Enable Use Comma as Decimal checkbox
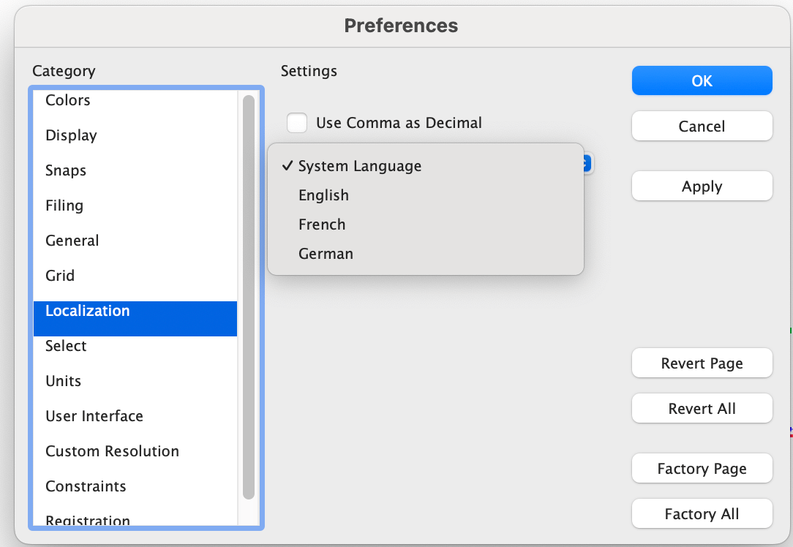The width and height of the screenshot is (793, 547). [x=297, y=123]
